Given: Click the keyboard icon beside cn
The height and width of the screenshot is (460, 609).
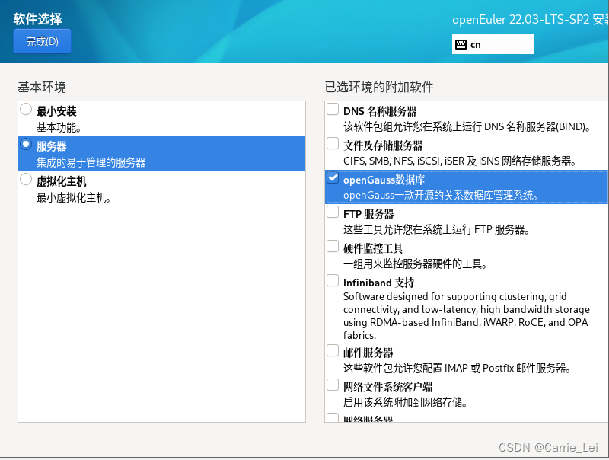Looking at the screenshot, I should click(461, 45).
